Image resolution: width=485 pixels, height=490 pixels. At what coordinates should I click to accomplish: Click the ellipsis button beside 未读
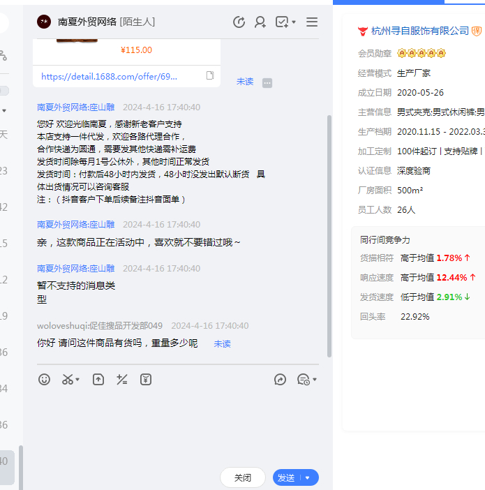coord(267,83)
